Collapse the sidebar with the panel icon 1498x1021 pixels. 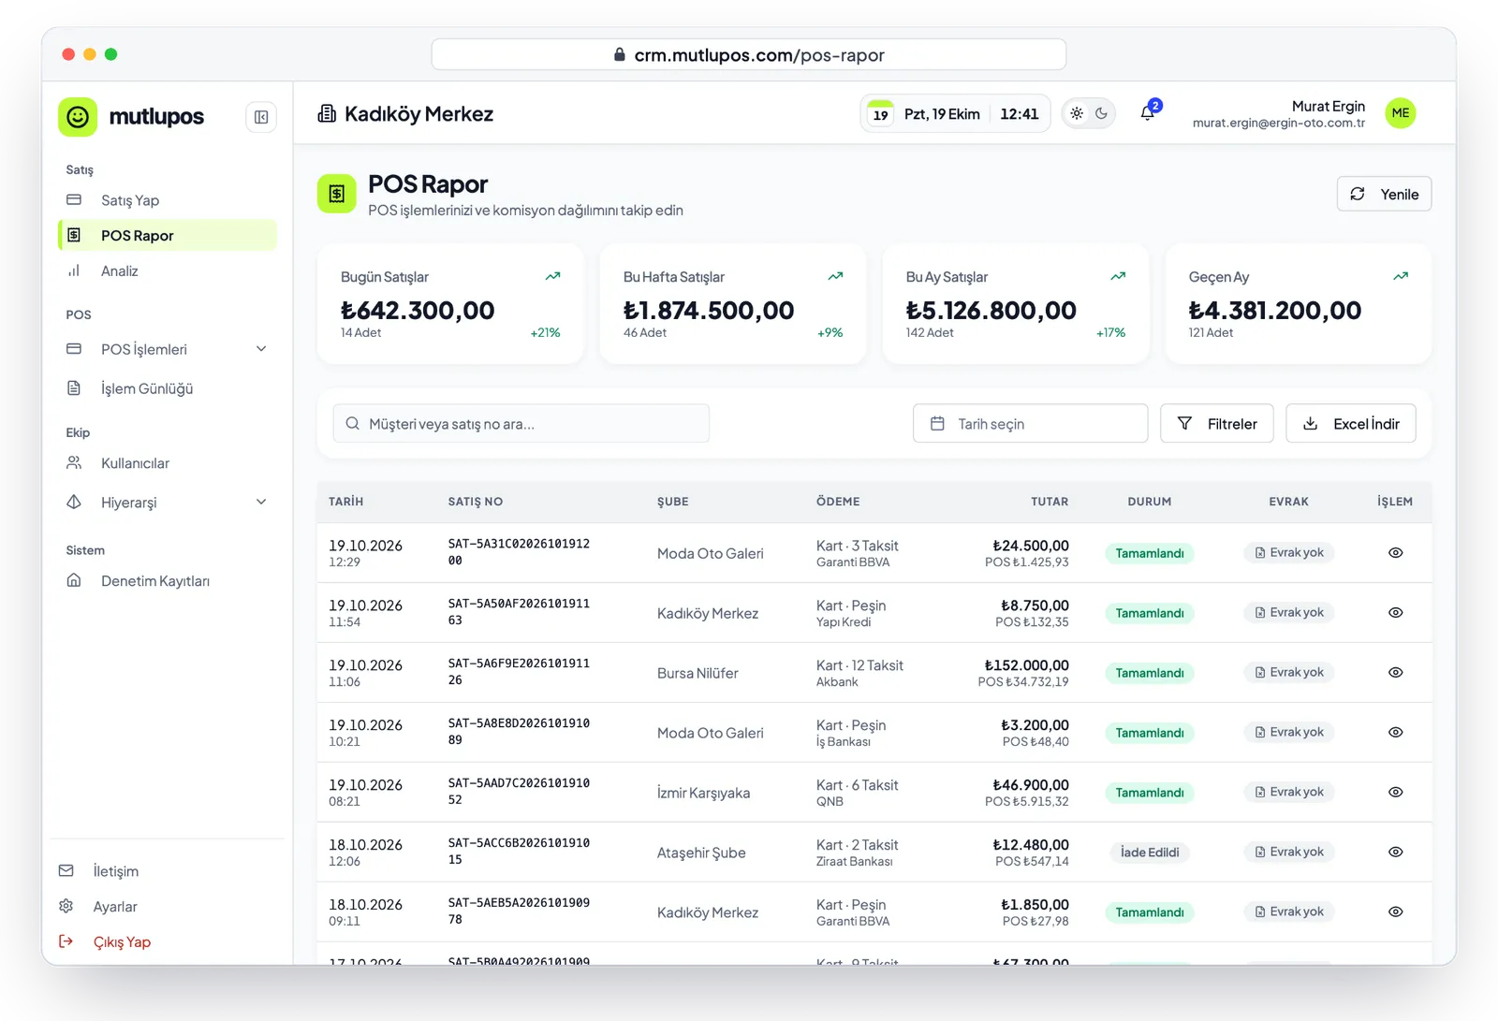point(261,117)
